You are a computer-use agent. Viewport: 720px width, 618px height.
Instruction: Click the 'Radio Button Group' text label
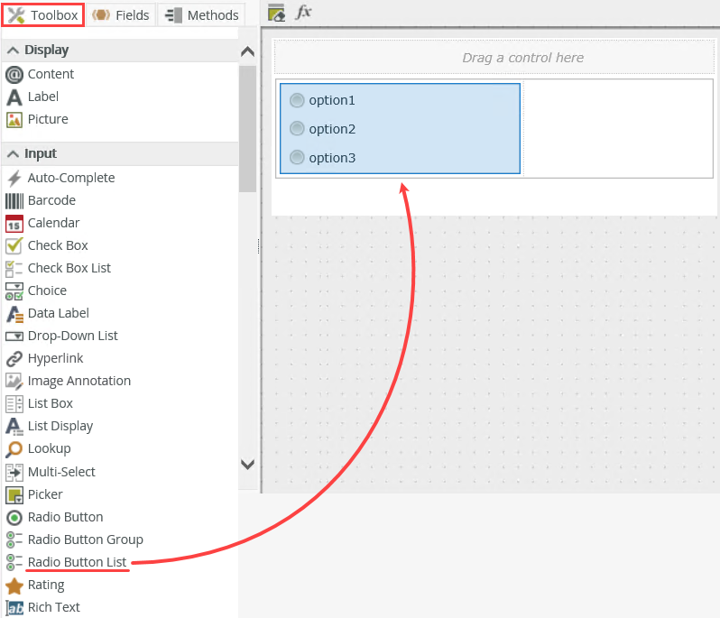(86, 540)
